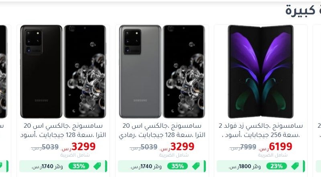This screenshot has width=321, height=177.
Task: Click the 3299 price on gray S20 Ultra
Action: coord(182,147)
